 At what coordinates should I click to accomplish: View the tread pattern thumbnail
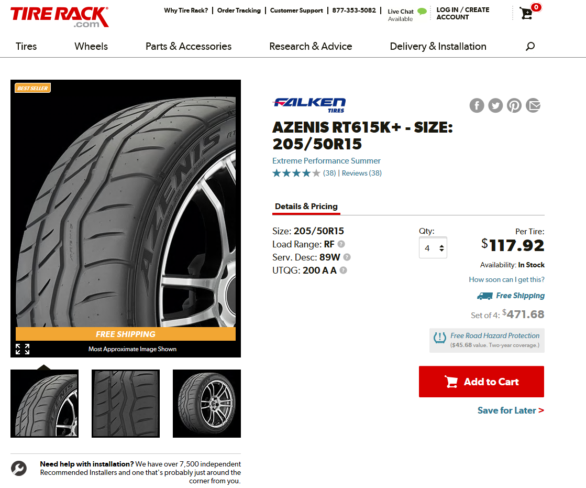(x=126, y=404)
